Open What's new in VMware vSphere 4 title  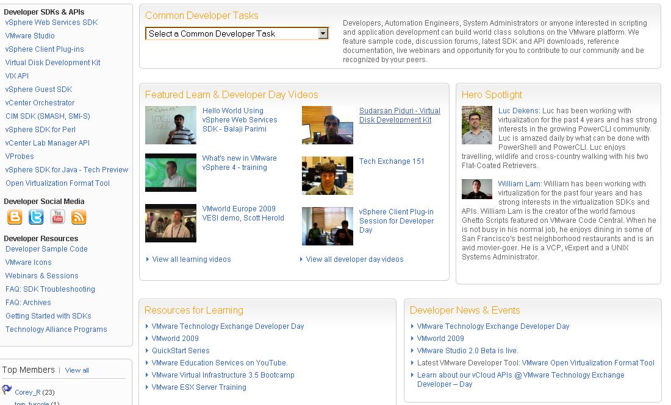[x=239, y=163]
